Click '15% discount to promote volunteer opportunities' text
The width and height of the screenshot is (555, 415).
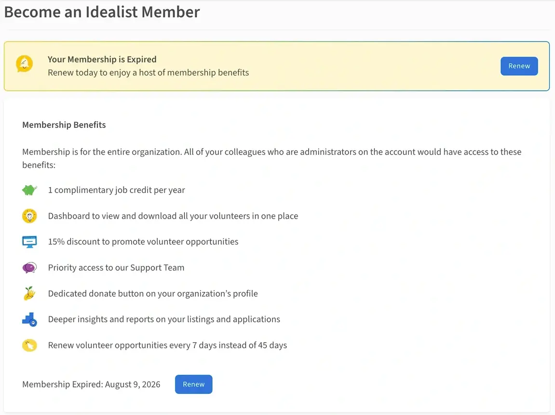tap(143, 242)
